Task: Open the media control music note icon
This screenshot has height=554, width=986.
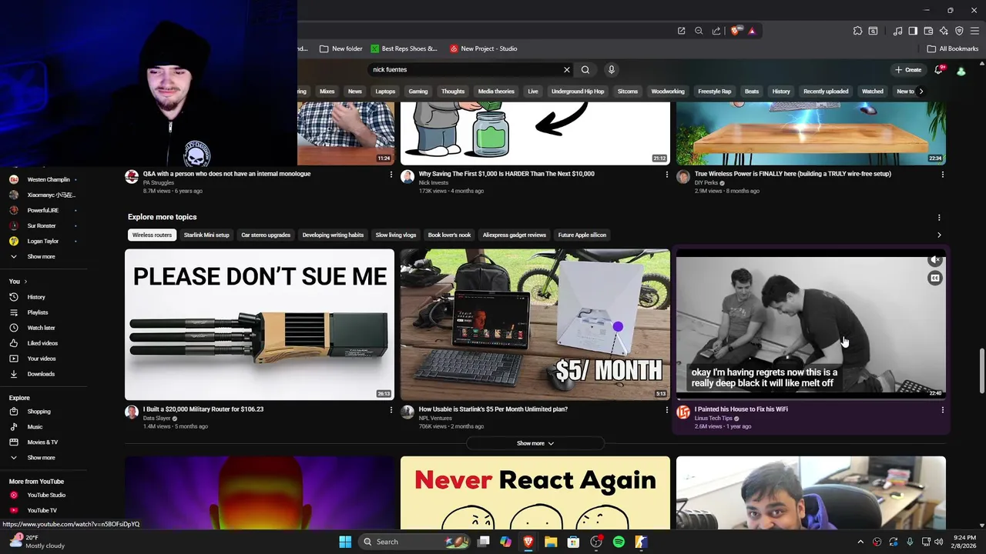Action: click(897, 31)
